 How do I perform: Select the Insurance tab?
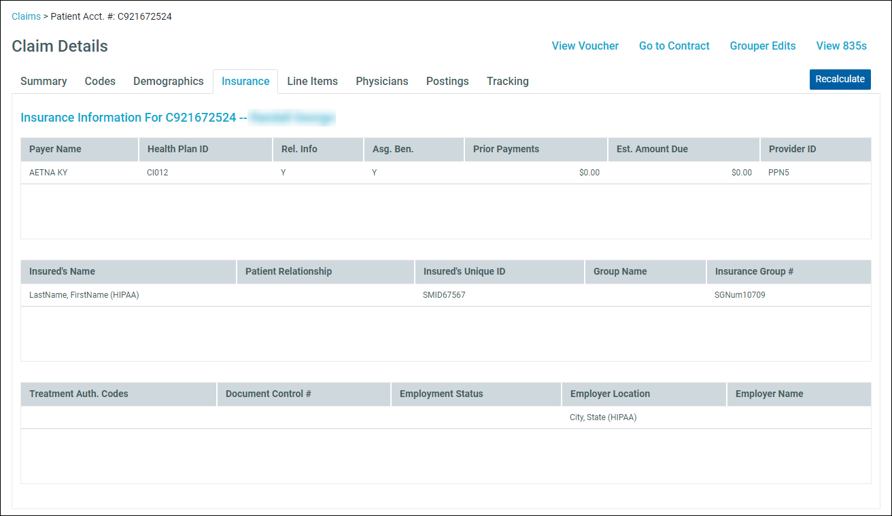(x=245, y=82)
